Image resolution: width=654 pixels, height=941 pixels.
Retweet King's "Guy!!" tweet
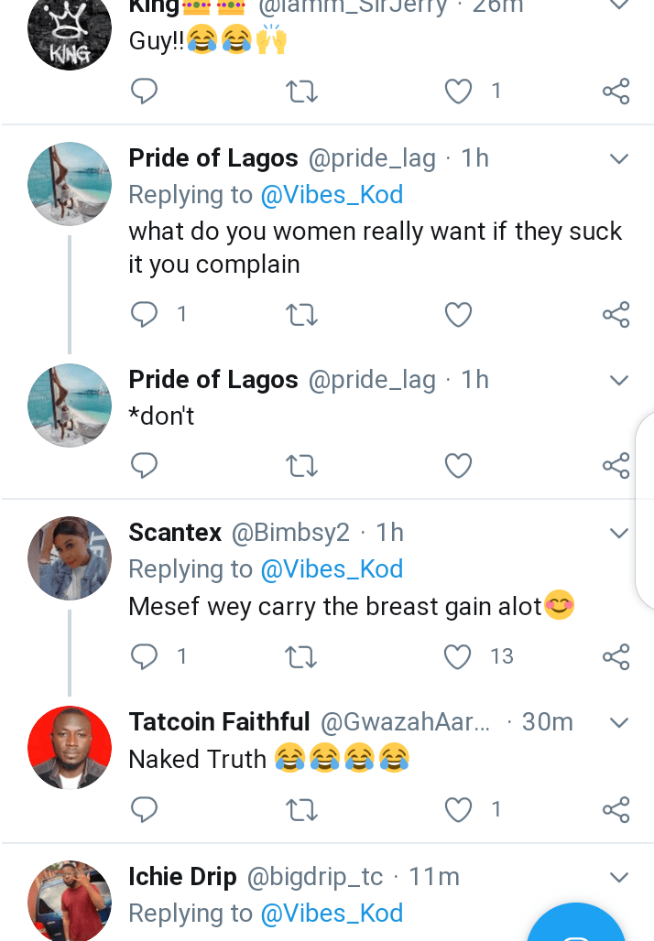301,91
